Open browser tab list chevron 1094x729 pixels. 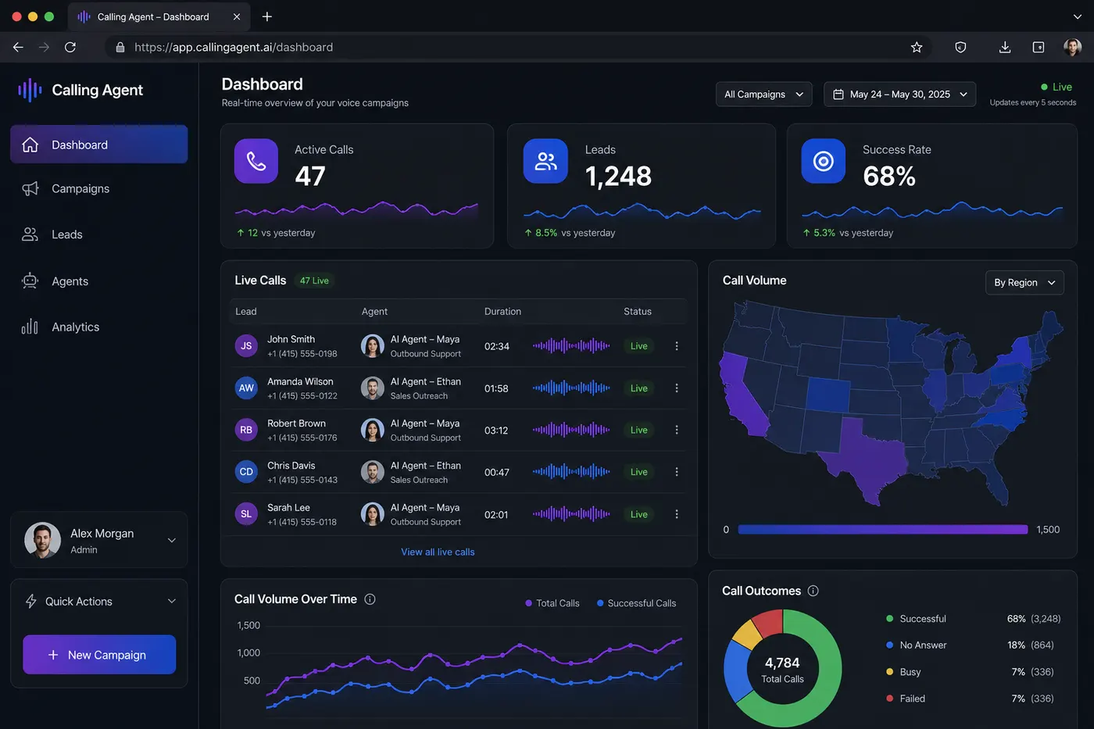[x=1078, y=16]
